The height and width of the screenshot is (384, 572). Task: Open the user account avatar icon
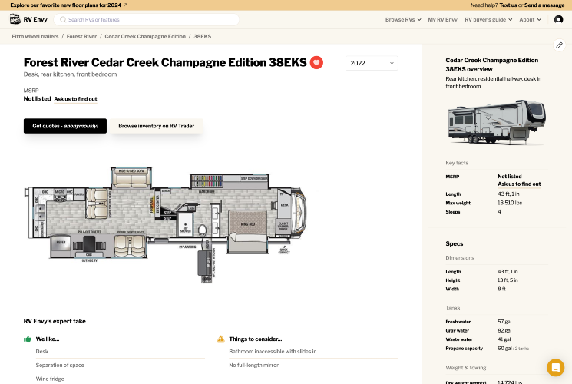pos(558,19)
